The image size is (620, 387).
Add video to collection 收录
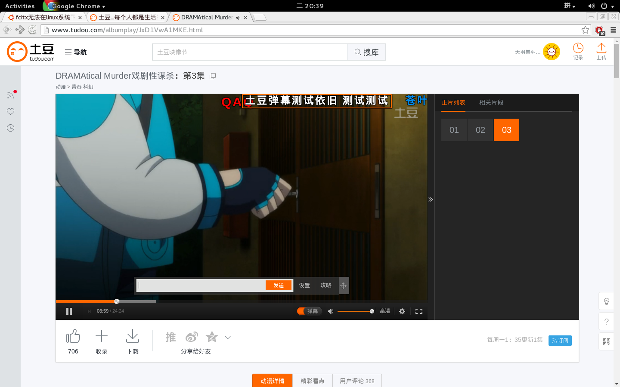pos(102,336)
